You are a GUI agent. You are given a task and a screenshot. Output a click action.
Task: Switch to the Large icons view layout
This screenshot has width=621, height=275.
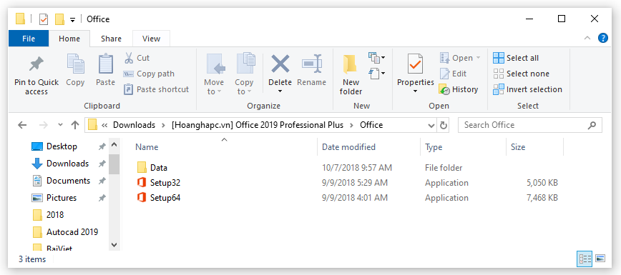pyautogui.click(x=600, y=259)
